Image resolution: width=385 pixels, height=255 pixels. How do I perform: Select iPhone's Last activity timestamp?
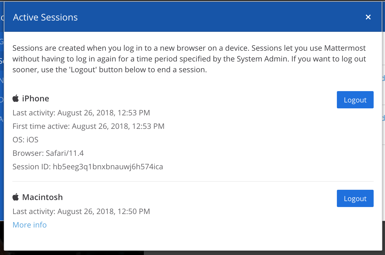(x=81, y=113)
